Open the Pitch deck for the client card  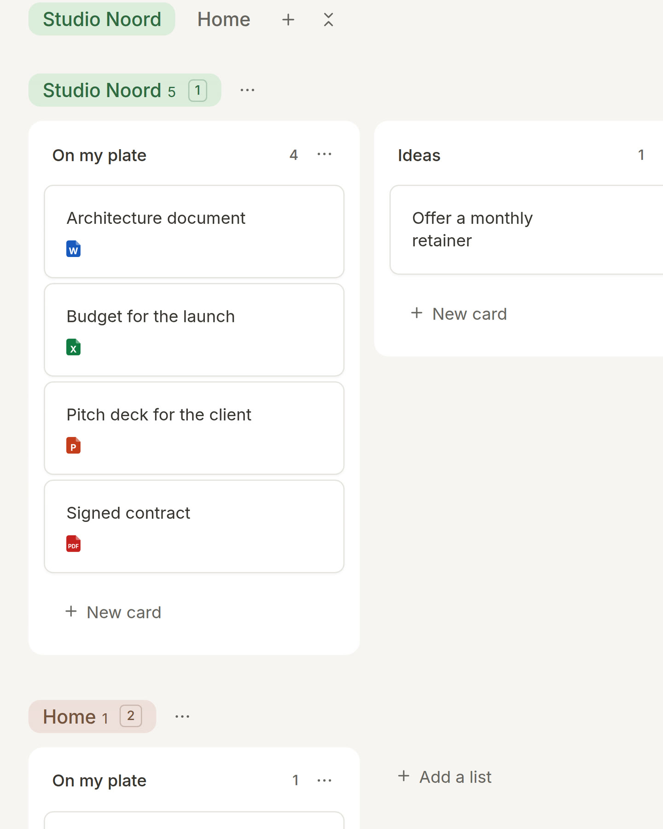(x=194, y=428)
